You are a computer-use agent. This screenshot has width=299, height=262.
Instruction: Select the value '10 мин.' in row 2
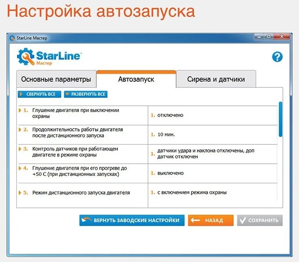tap(166, 134)
